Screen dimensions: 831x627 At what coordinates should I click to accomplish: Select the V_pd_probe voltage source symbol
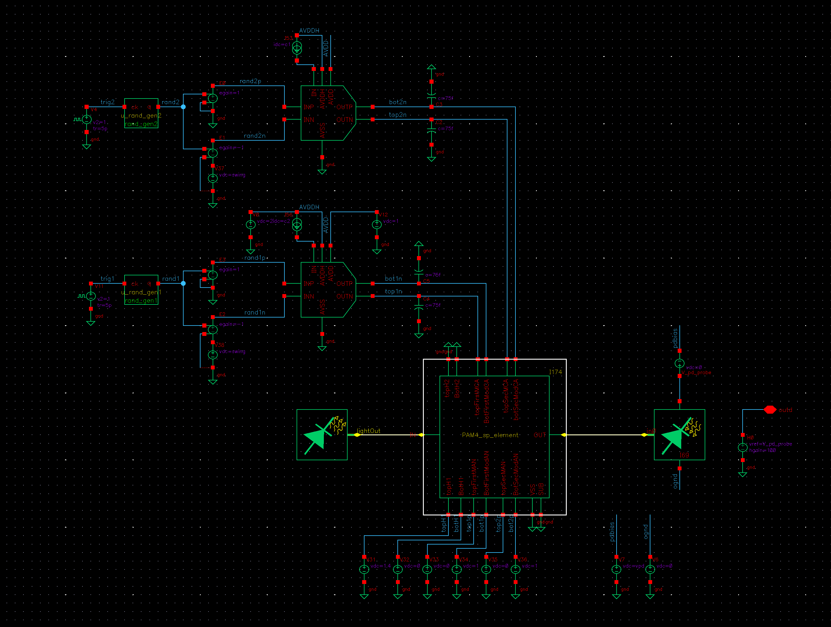679,363
